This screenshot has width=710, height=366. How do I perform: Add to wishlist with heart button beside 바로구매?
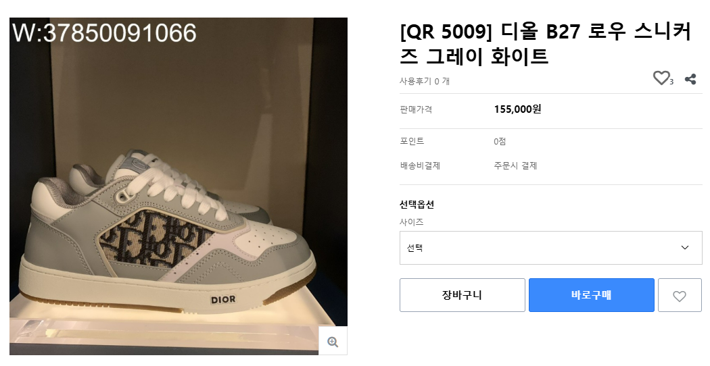click(679, 295)
